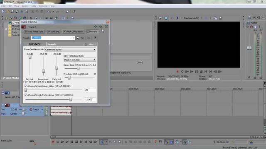Click the Loop playback icon under preview
The height and width of the screenshot is (149, 266).
pyautogui.click(x=182, y=72)
